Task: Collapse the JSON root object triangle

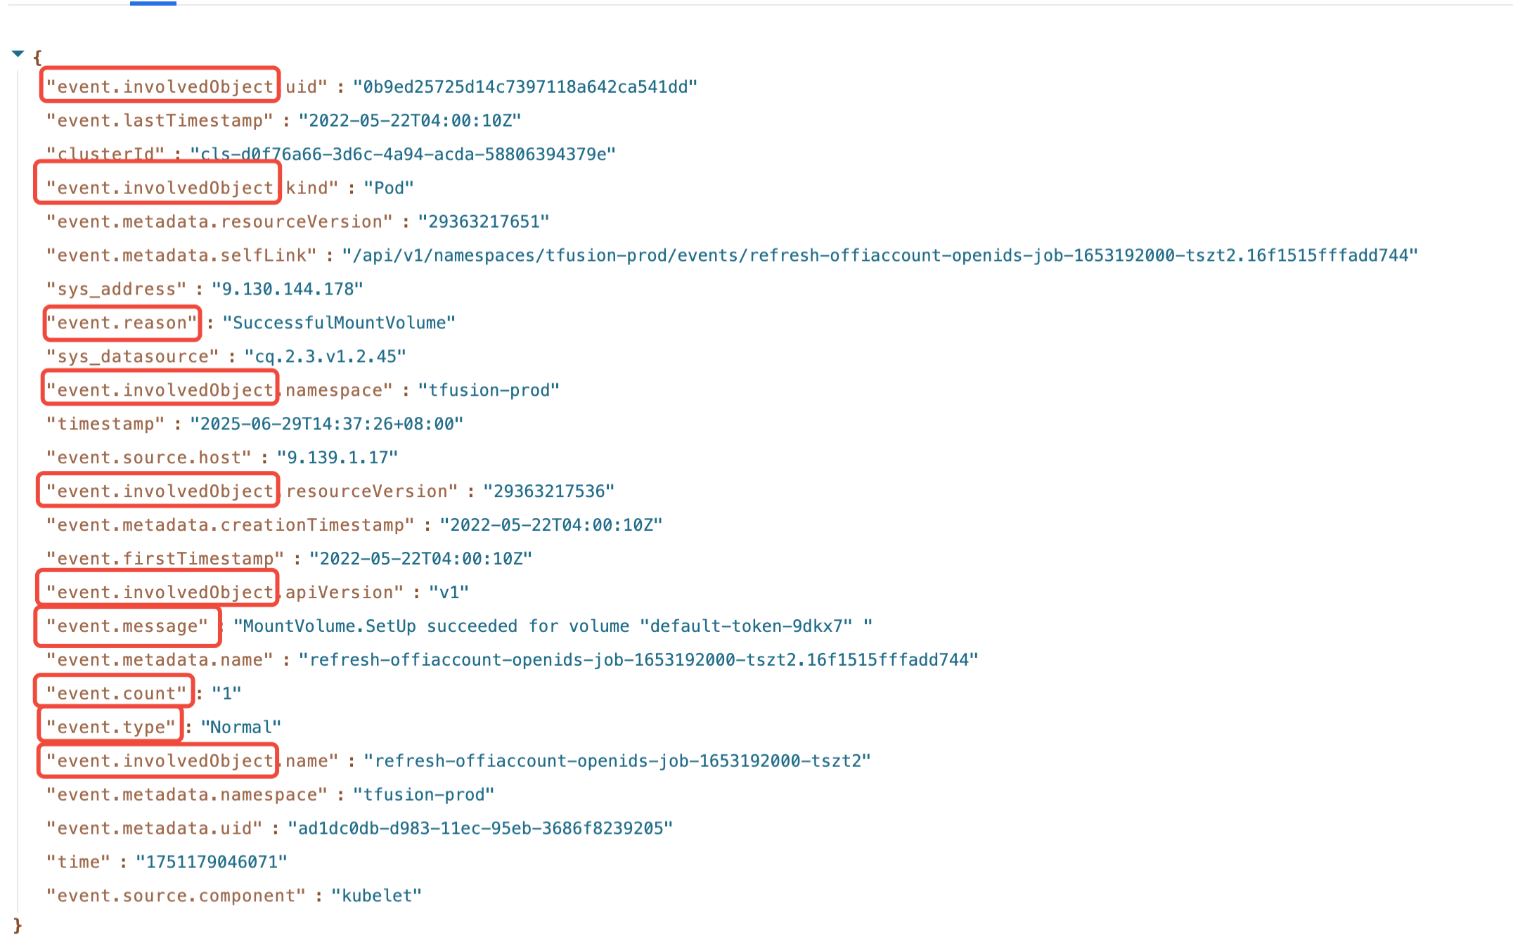Action: click(x=18, y=53)
